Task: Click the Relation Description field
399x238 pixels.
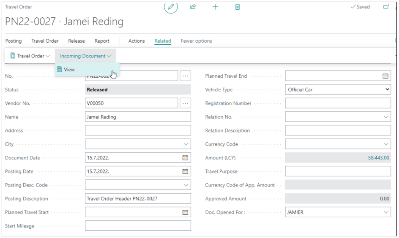Action: 338,130
